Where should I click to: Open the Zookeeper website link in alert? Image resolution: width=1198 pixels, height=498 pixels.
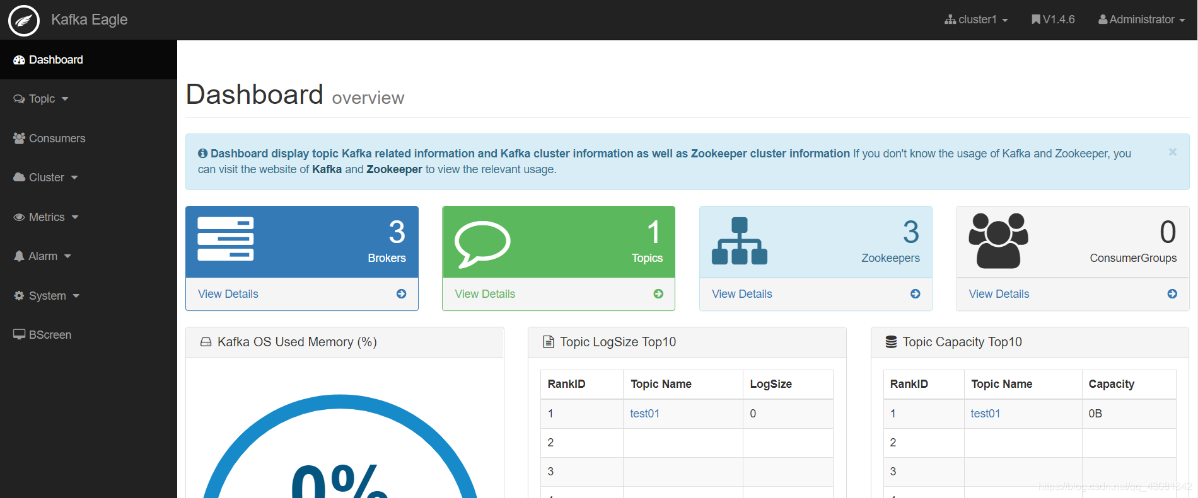tap(394, 169)
